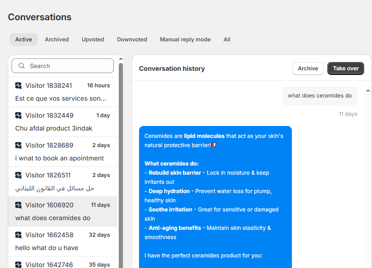Select the bot icon for Visitor 1662458
Image resolution: width=372 pixels, height=268 pixels.
tap(18, 235)
